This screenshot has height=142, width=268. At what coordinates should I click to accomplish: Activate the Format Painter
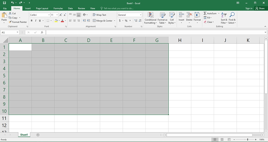click(18, 22)
